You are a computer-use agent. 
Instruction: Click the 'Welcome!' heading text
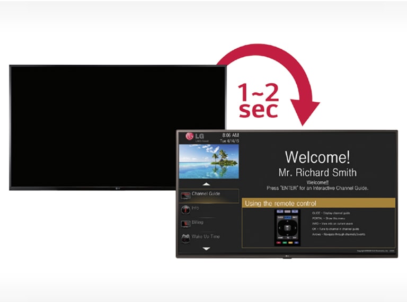(317, 157)
